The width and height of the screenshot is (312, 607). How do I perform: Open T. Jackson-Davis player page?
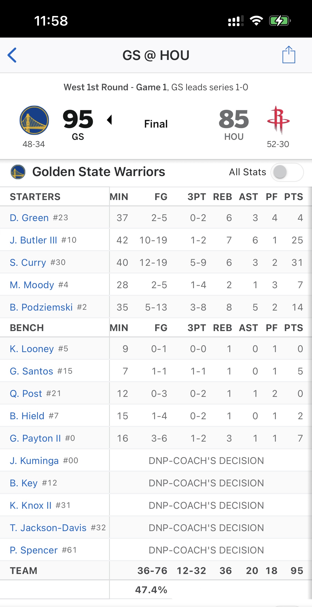[x=48, y=528]
